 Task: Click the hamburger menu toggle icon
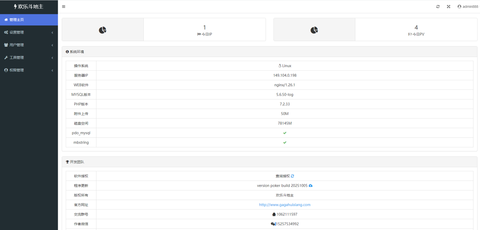point(64,7)
